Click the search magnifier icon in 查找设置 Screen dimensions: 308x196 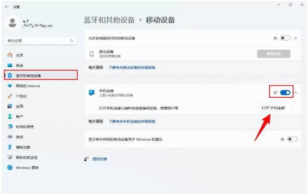click(72, 41)
